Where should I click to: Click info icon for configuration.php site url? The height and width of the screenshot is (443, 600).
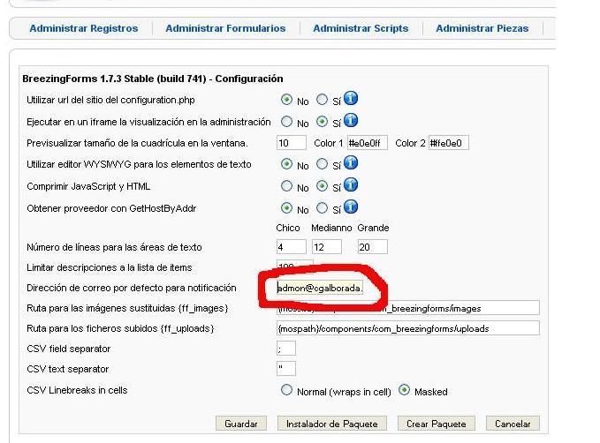(x=351, y=98)
